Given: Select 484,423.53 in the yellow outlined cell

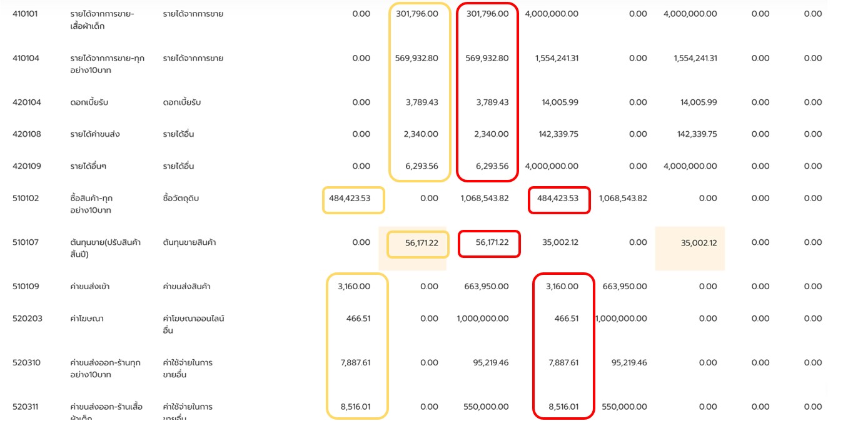Looking at the screenshot, I should [350, 198].
